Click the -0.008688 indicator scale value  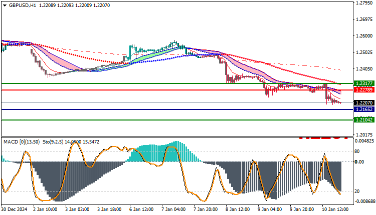(x=364, y=201)
